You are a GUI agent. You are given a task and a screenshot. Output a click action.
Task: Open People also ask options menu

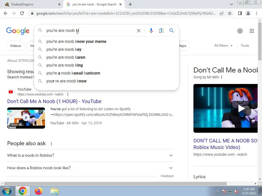click(x=51, y=143)
